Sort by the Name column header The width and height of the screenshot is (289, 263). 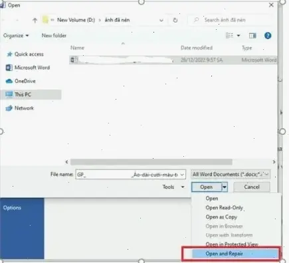click(x=77, y=48)
